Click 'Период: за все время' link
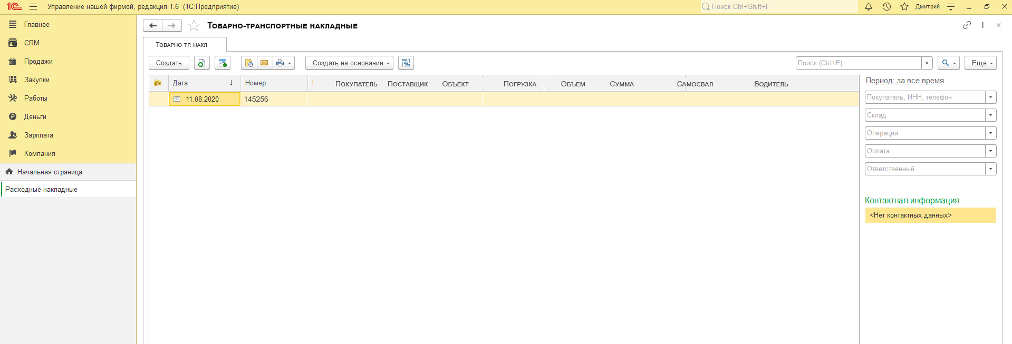The image size is (1012, 344). pyautogui.click(x=904, y=81)
